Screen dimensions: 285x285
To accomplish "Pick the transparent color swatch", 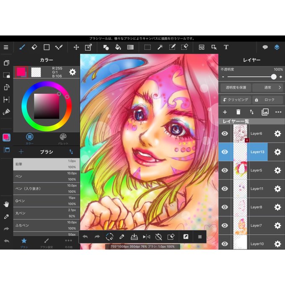I will [36, 72].
